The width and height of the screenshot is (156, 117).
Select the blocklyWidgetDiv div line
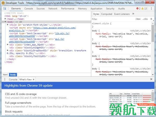pyautogui.click(x=32, y=48)
